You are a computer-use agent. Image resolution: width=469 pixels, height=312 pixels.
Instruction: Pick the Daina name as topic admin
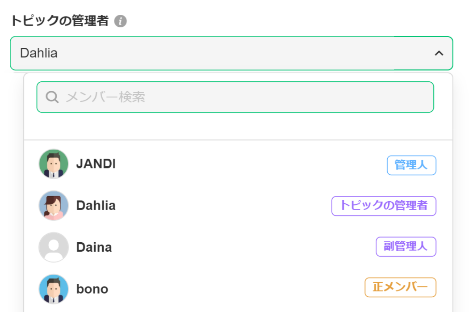(x=94, y=247)
